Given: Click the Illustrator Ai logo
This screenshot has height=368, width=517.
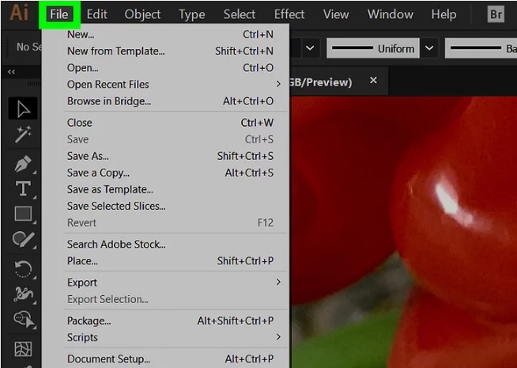Looking at the screenshot, I should tap(19, 13).
